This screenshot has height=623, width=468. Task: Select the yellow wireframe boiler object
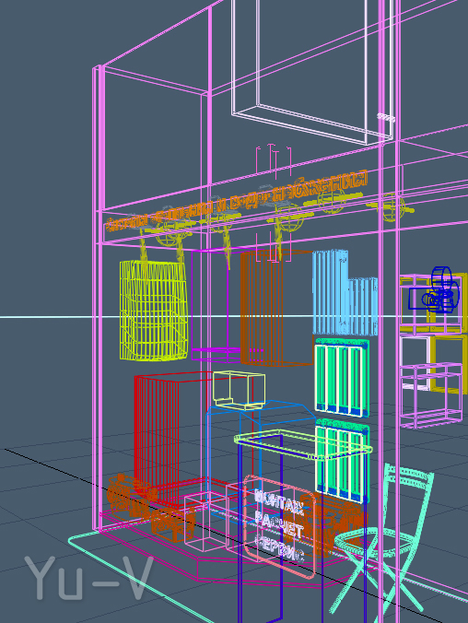coord(153,311)
